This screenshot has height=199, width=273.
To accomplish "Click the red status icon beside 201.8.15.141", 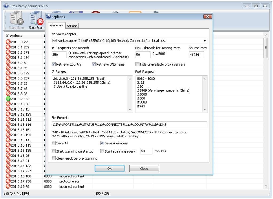I will point(8,140).
